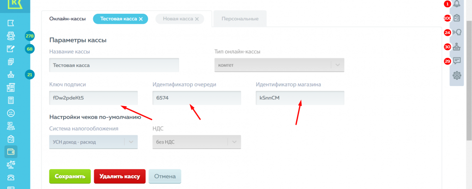This screenshot has width=472, height=189.
Task: Open the calculator icon in left sidebar
Action: point(11,100)
